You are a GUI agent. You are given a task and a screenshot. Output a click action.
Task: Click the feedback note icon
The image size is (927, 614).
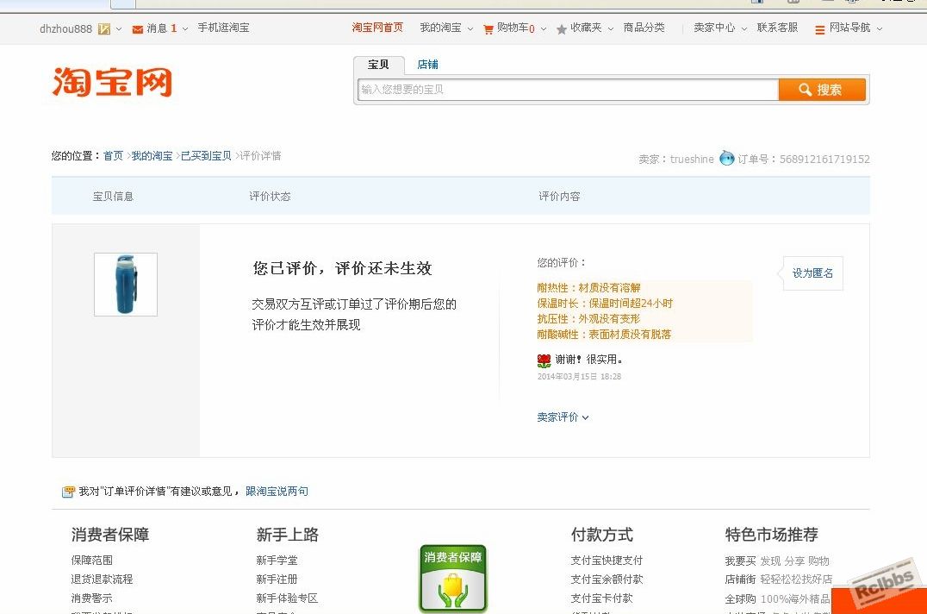tap(69, 491)
